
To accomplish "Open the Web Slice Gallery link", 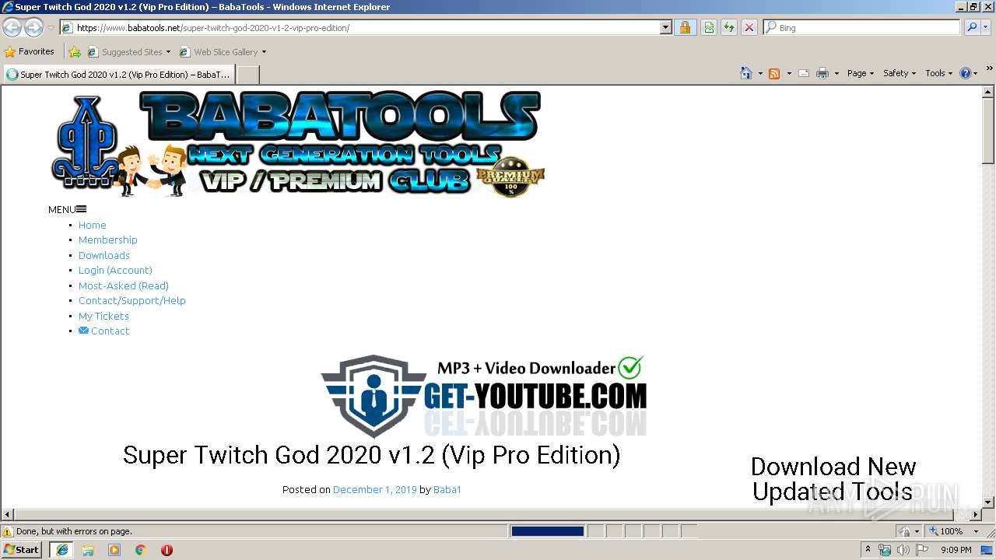I will (x=223, y=52).
